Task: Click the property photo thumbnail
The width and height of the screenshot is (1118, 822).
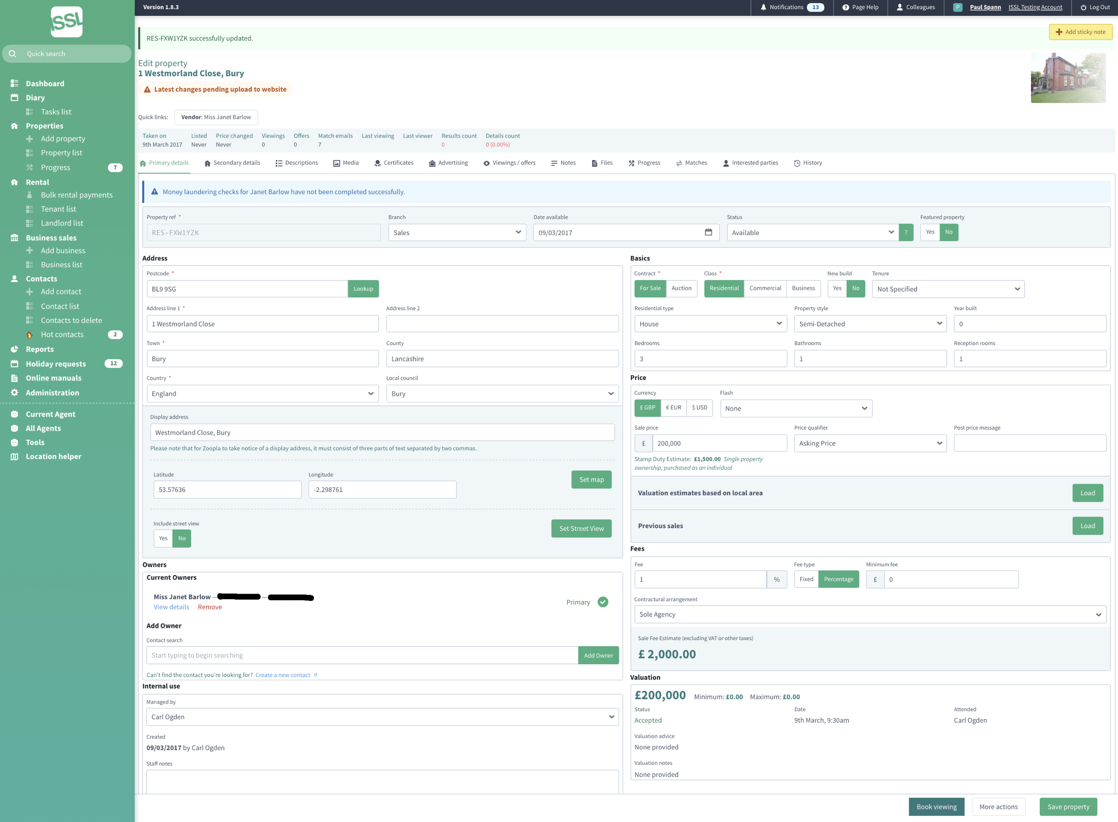Action: [1068, 78]
